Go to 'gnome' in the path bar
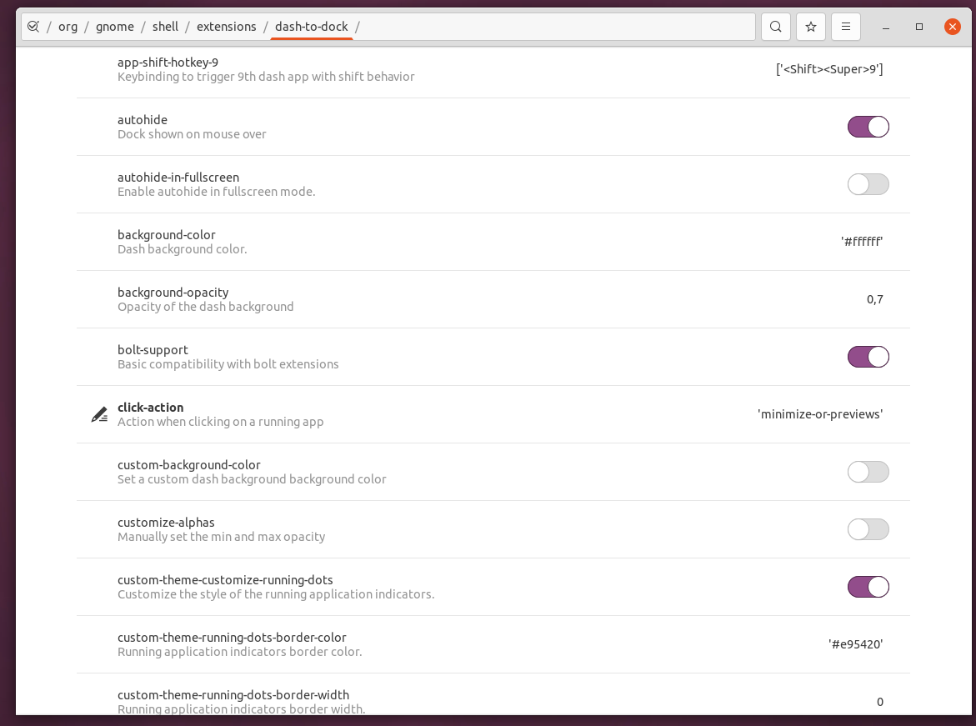Screen dimensions: 976x726 coord(114,27)
